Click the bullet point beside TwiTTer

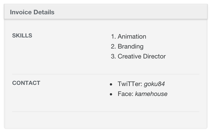coord(111,84)
